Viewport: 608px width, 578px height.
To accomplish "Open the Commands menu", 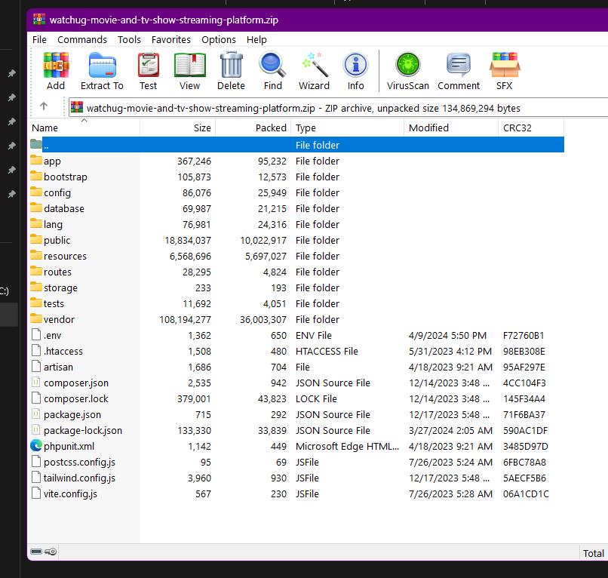I will [82, 39].
